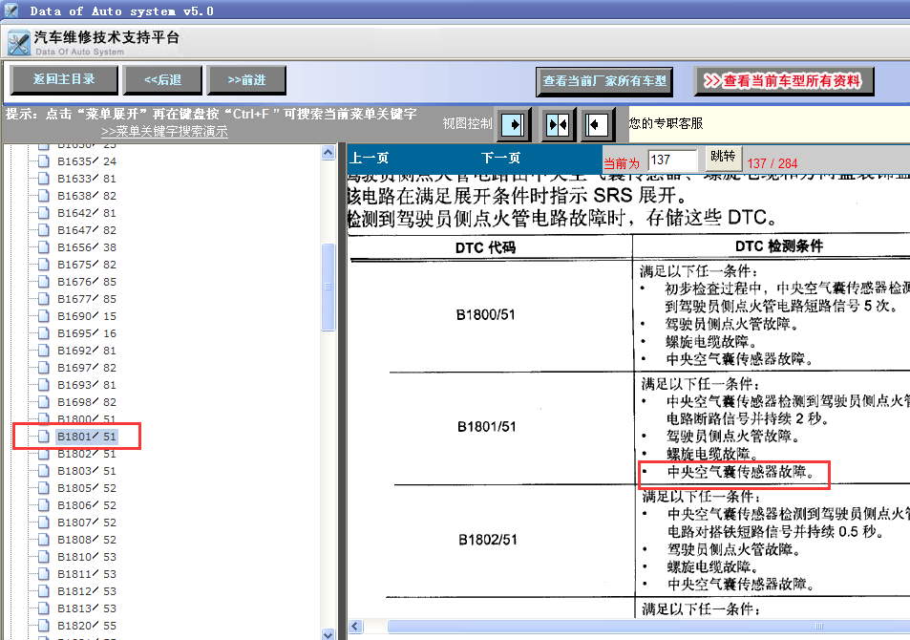Screen dimensions: 910x640
Task: Click the >>前进 forward button
Action: (246, 79)
